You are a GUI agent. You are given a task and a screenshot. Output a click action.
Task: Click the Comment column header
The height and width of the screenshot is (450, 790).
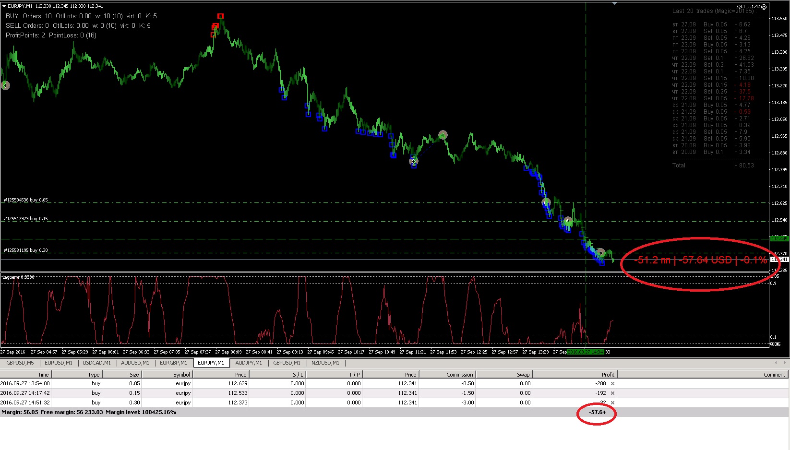pyautogui.click(x=703, y=375)
